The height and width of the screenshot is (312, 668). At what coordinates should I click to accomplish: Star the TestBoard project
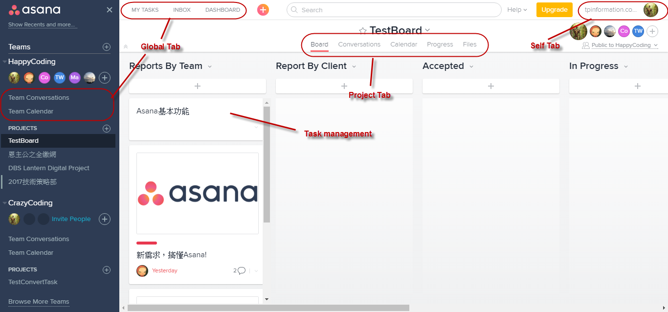363,31
